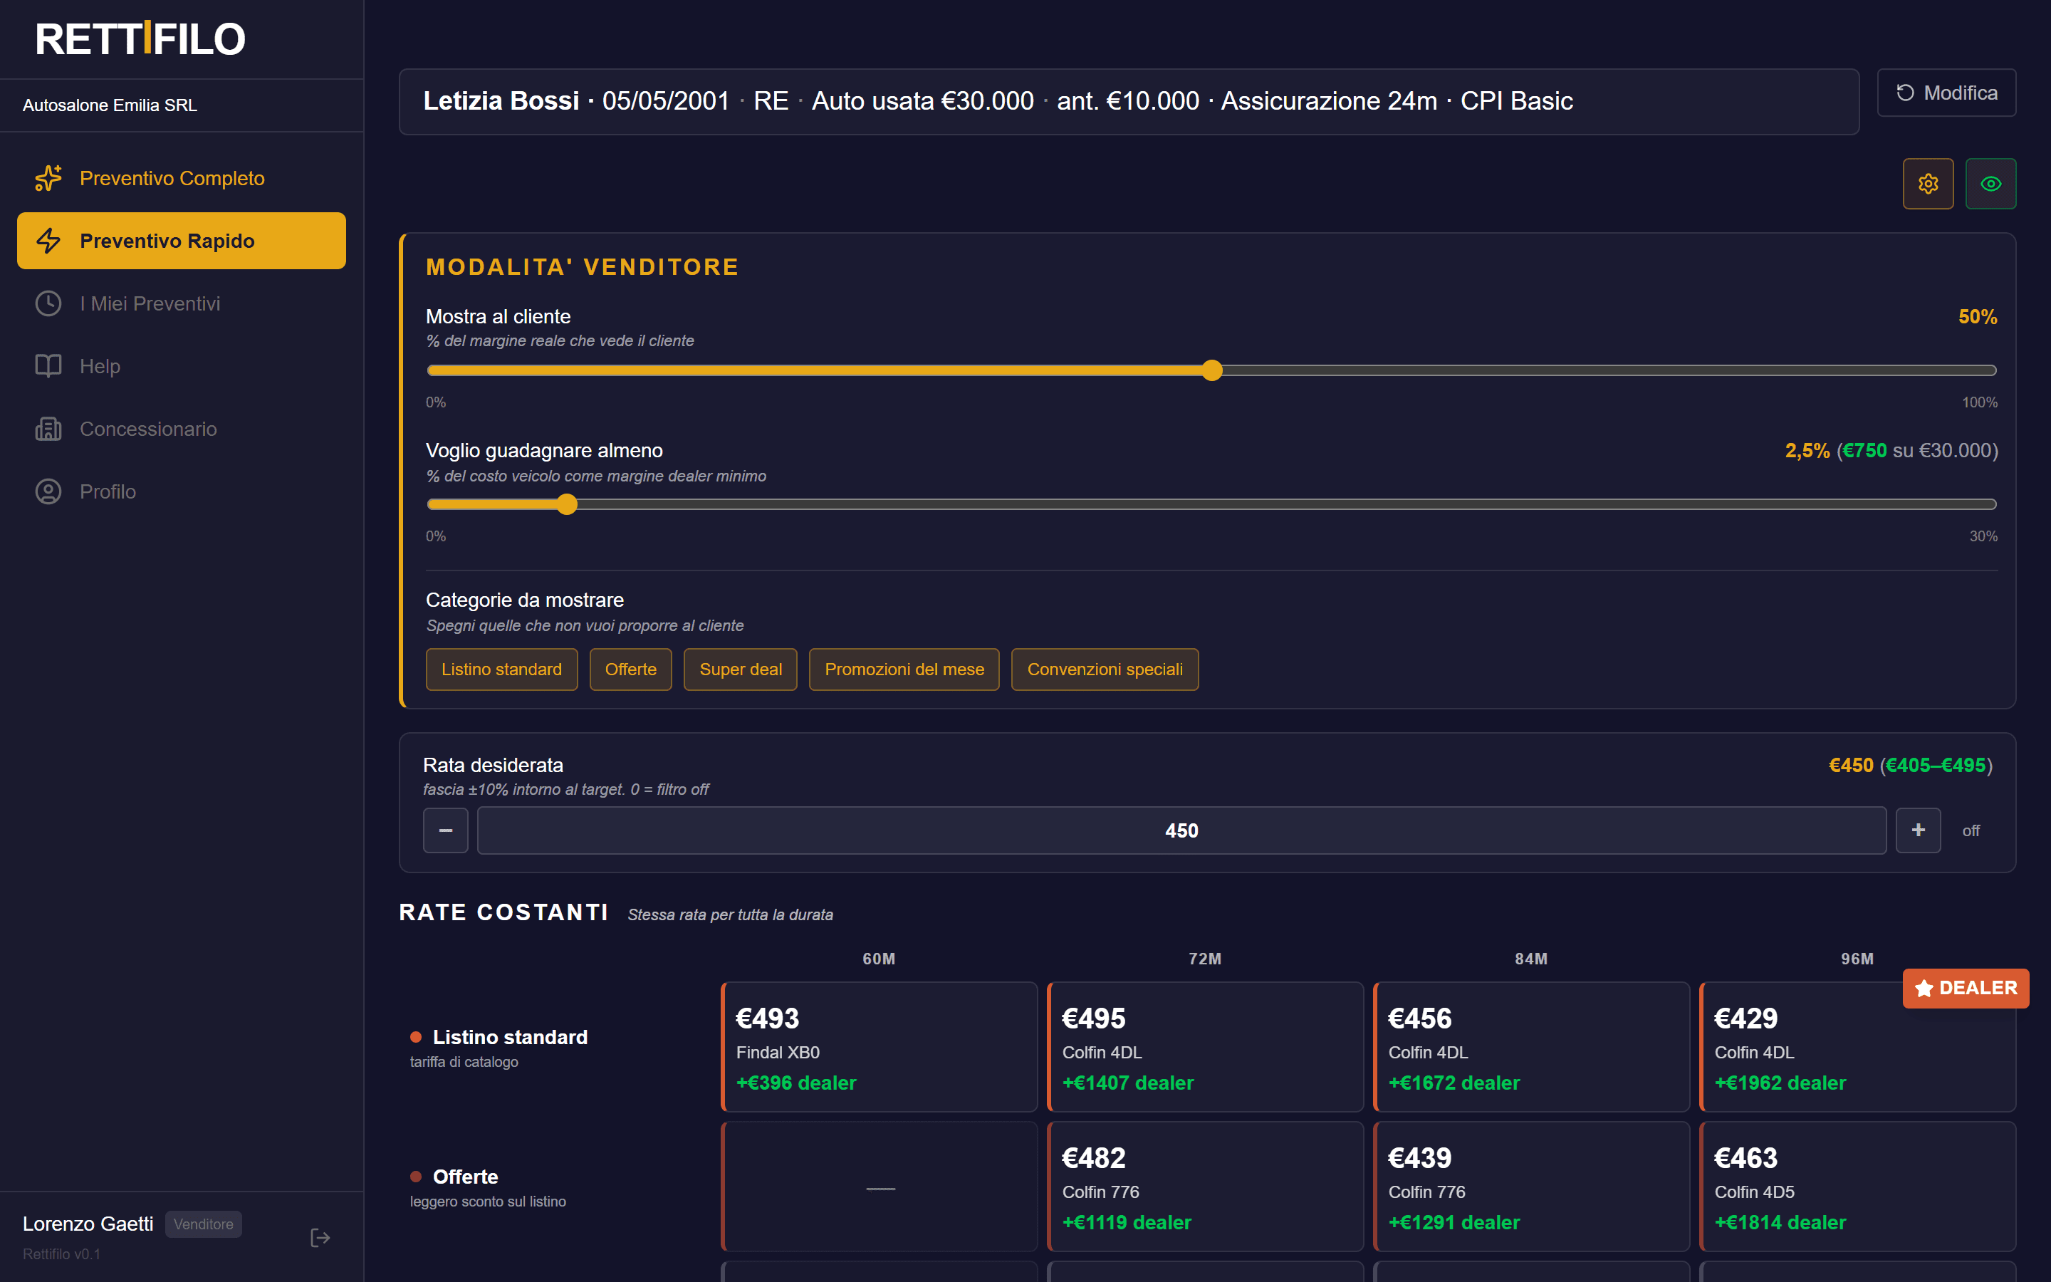Click the logout icon at the sidebar bottom
The width and height of the screenshot is (2051, 1282).
320,1238
